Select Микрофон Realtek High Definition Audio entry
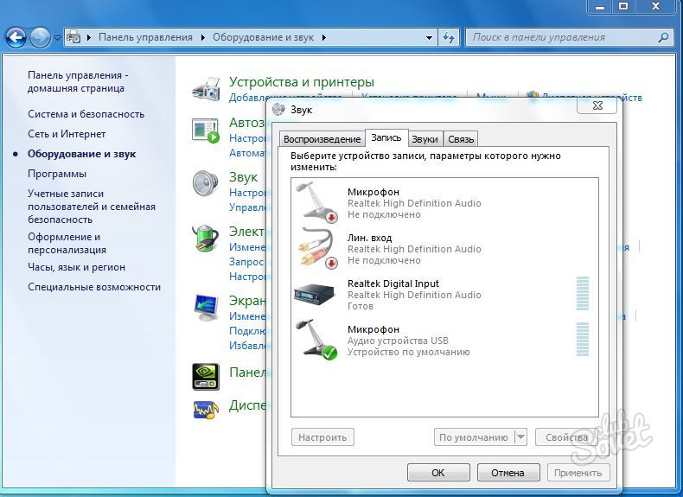Viewport: 683px width, 497px height. pyautogui.click(x=444, y=203)
